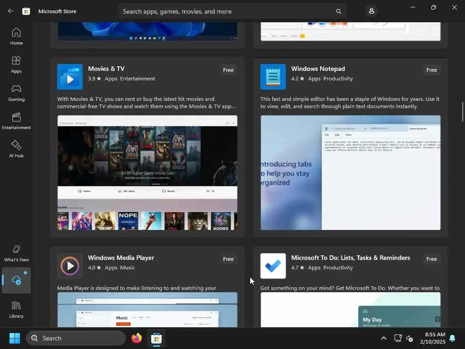
Task: Click the Microsoft Store logo icon
Action: pyautogui.click(x=26, y=11)
